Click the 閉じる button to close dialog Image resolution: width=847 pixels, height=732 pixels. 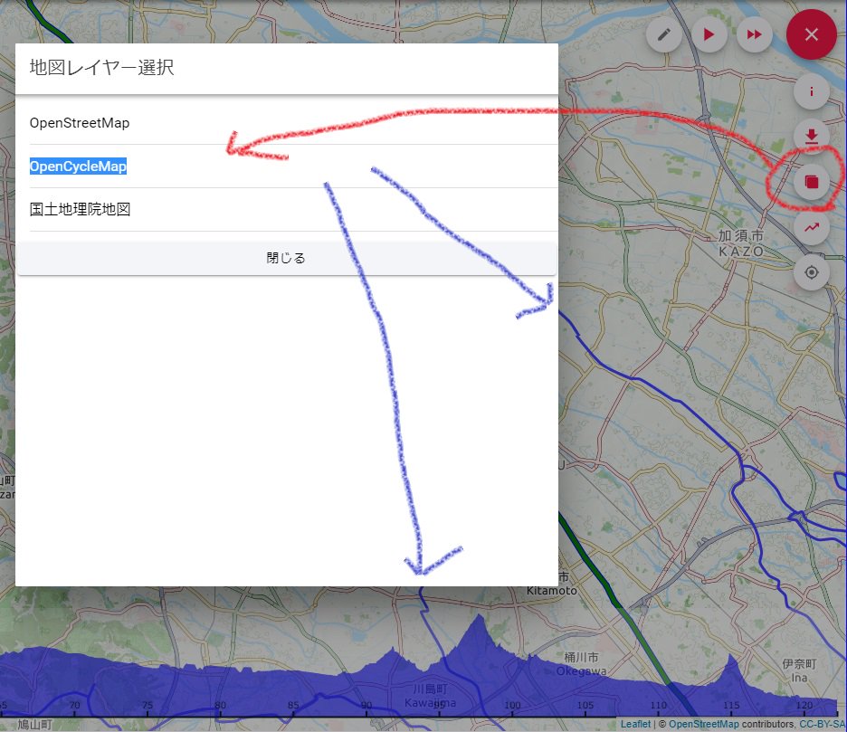287,258
